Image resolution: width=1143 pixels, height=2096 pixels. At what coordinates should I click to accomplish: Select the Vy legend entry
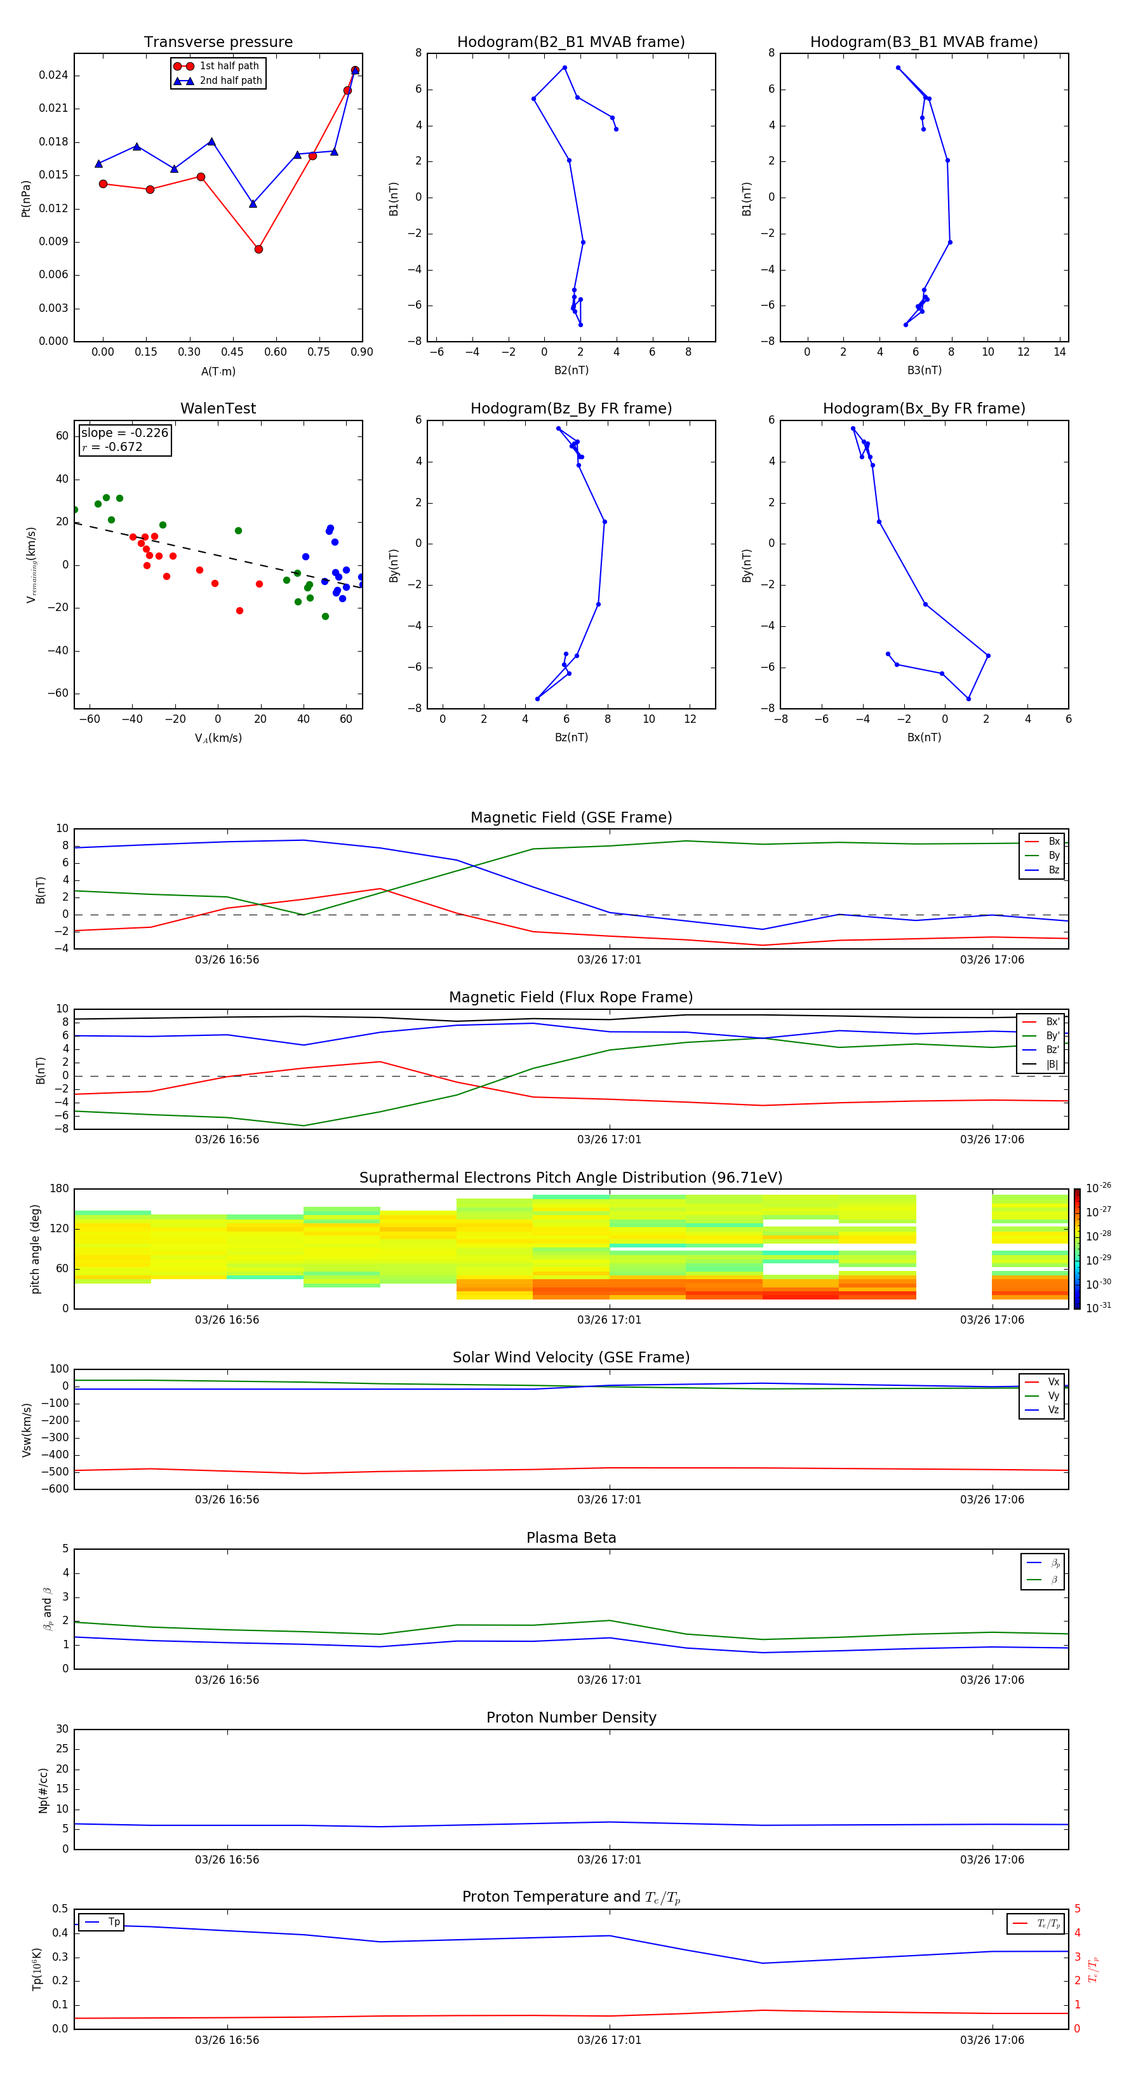[1042, 1395]
